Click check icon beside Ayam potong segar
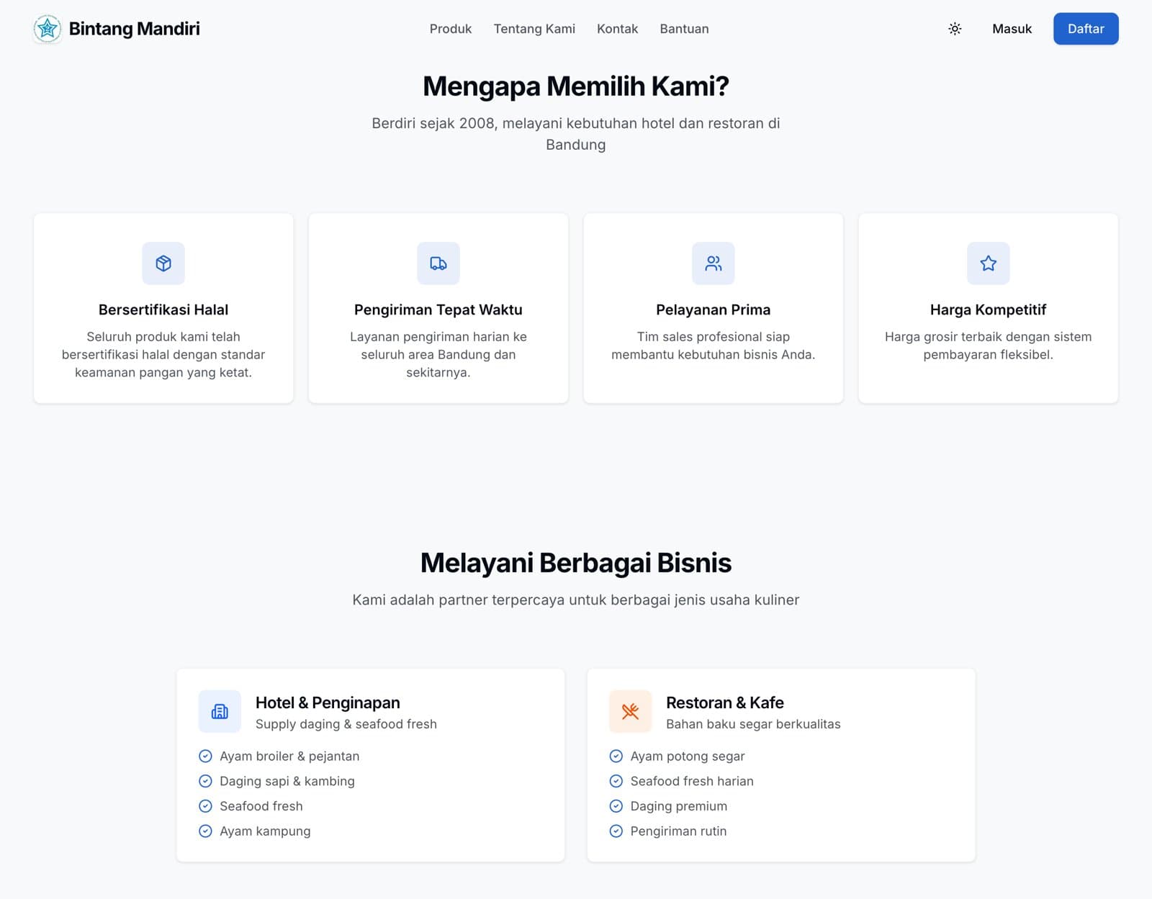The height and width of the screenshot is (899, 1152). click(x=616, y=756)
